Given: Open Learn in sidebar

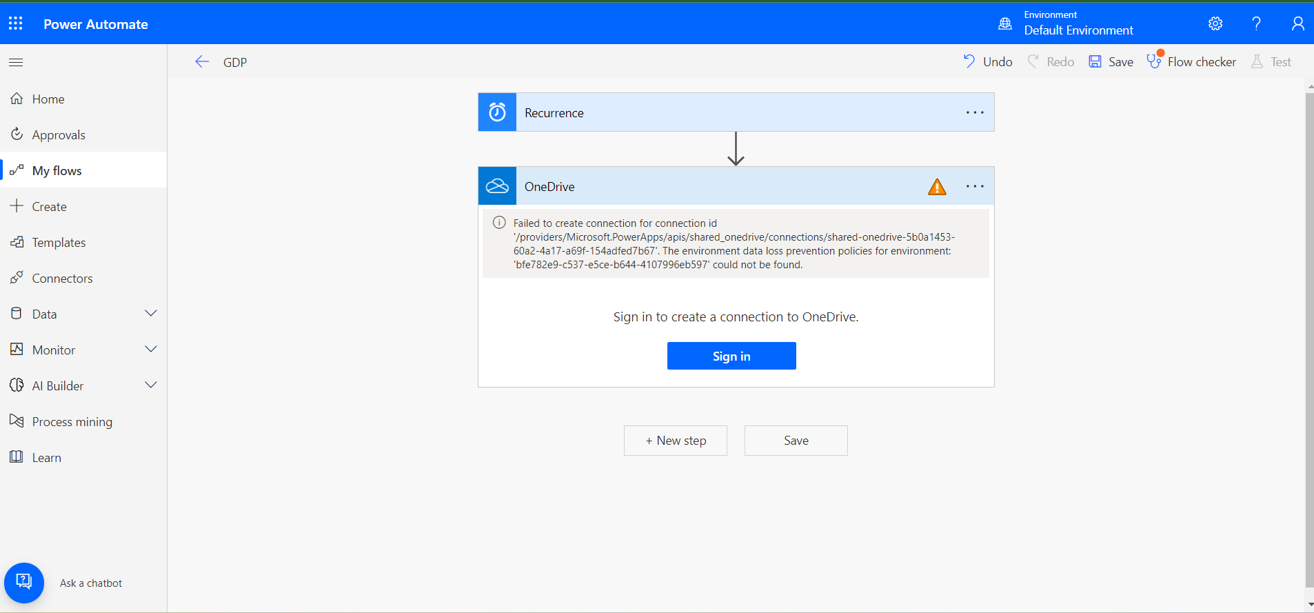Looking at the screenshot, I should tap(83, 458).
